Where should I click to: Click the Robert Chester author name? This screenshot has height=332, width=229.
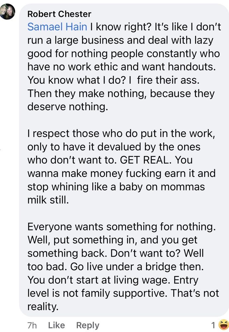(x=59, y=14)
